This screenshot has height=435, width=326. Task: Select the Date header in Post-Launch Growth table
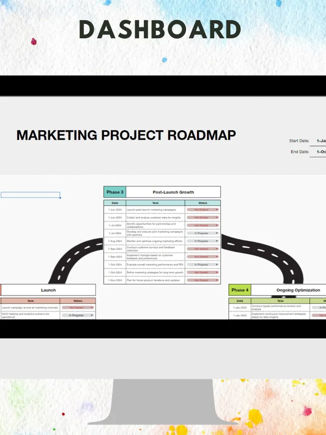coord(115,203)
